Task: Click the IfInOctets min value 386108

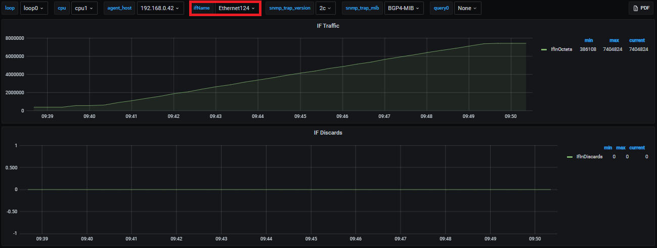Action: click(588, 49)
